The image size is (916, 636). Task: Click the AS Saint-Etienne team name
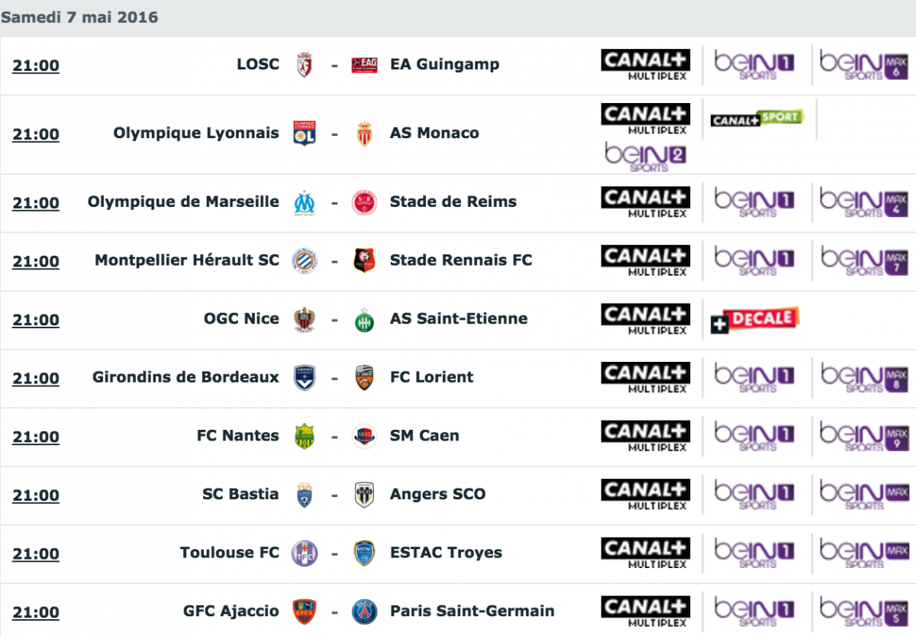[459, 318]
